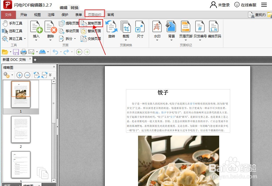This screenshot has width=272, height=186.
Task: Click the page Size (尺寸) icon
Action: click(140, 26)
